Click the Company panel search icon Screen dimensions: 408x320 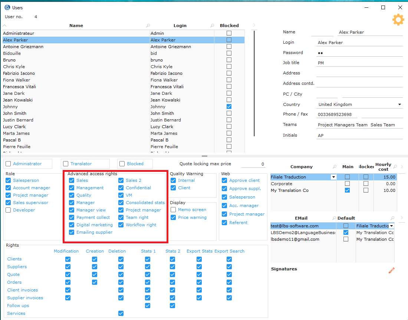[x=334, y=167]
